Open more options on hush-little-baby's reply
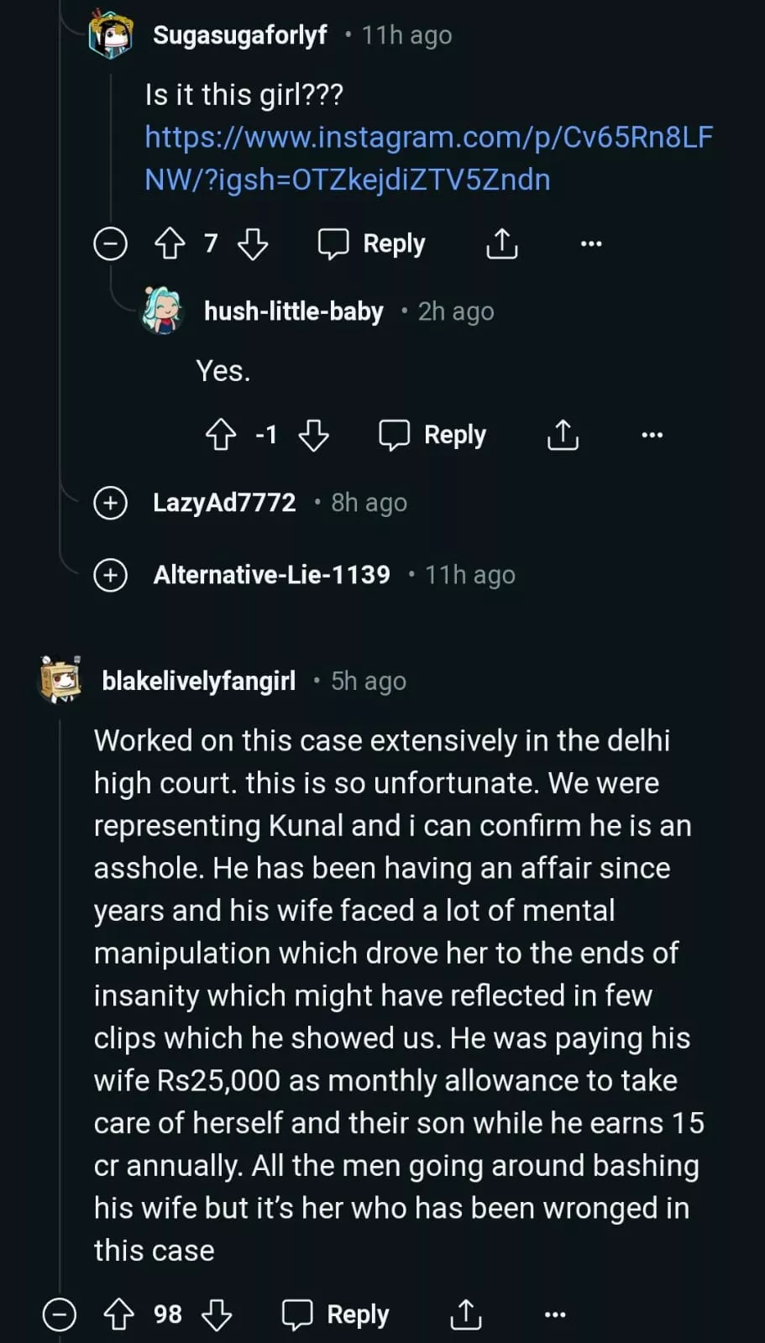765x1343 pixels. click(652, 435)
